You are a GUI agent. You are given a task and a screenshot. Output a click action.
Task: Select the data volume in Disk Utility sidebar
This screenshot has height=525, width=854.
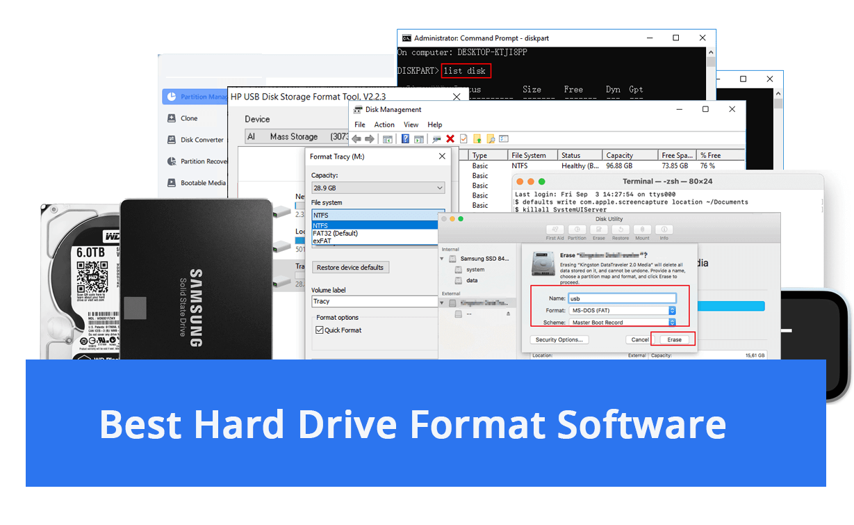tap(466, 281)
